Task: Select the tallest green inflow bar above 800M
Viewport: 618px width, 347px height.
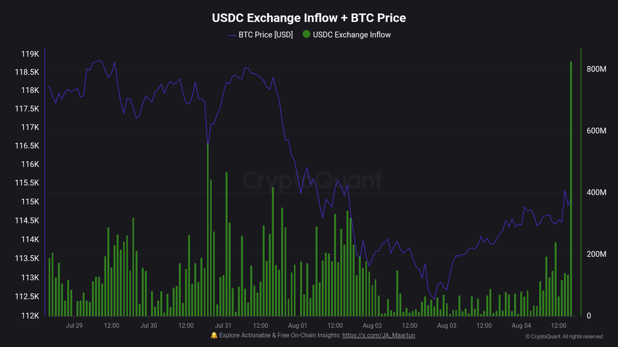Action: [x=571, y=189]
